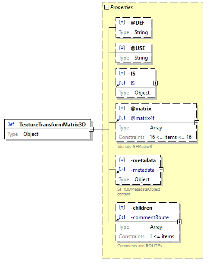The height and width of the screenshot is (264, 210).
Task: Follow the @matrix4f definition reference arrow
Action: [117, 120]
